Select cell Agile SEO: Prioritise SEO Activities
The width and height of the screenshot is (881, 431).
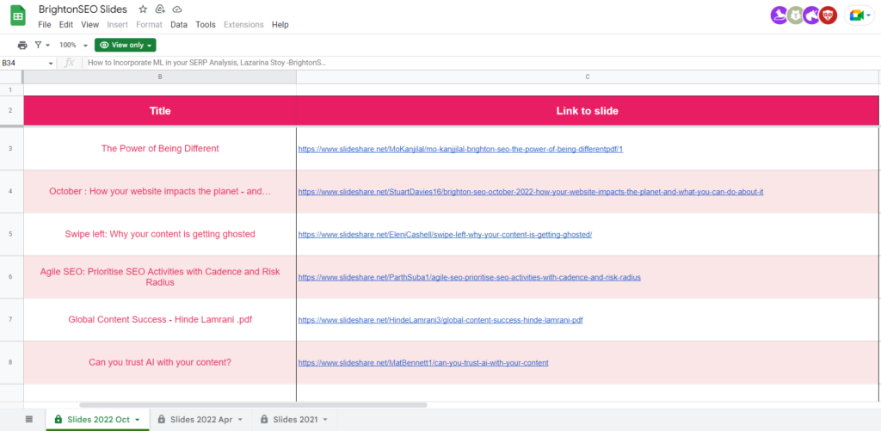160,277
